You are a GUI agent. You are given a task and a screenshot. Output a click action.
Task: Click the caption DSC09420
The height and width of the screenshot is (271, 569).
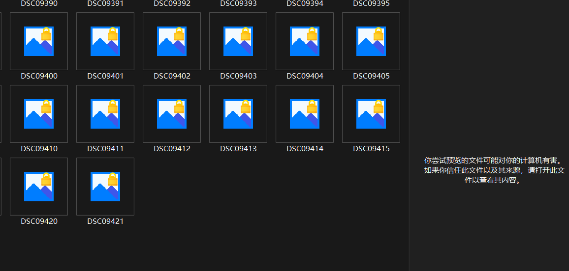pos(39,221)
